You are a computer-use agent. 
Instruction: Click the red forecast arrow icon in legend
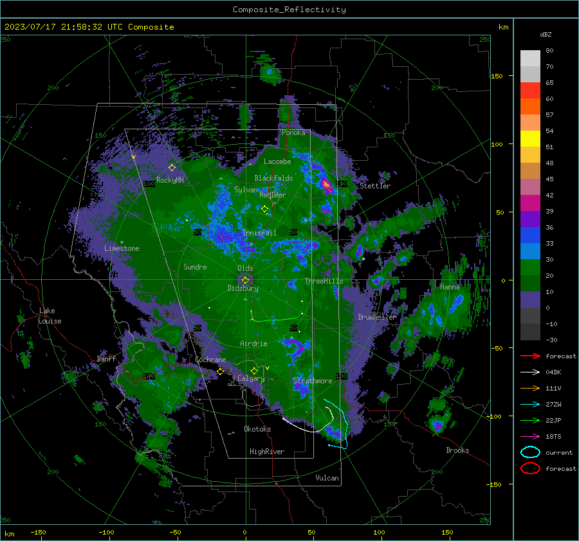pos(530,356)
